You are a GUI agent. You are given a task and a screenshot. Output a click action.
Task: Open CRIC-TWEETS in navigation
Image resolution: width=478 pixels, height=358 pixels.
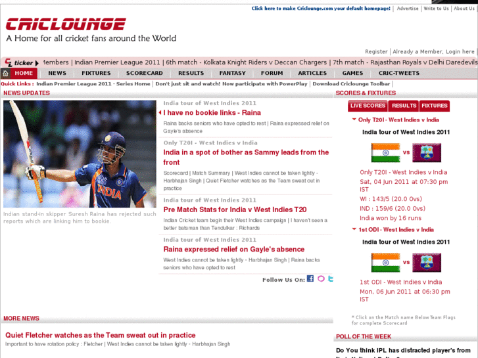coord(398,73)
